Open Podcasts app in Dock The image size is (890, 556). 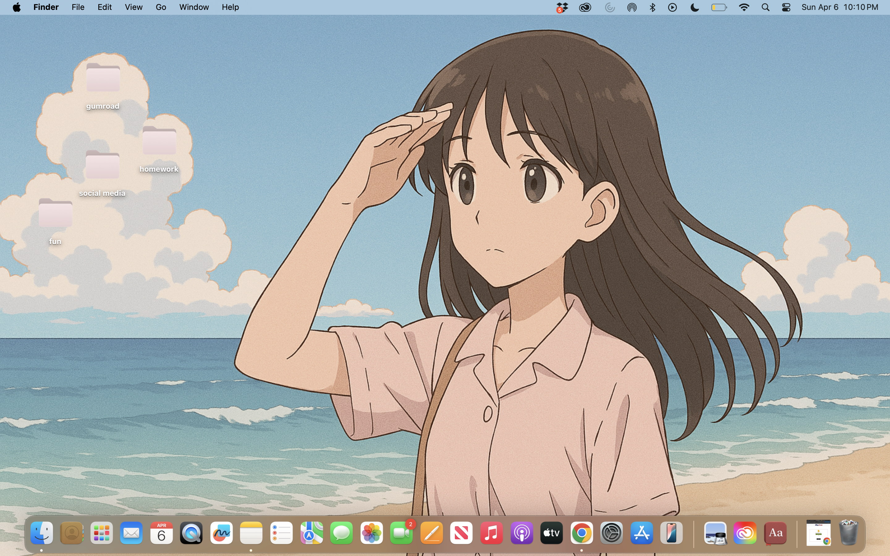pos(522,533)
